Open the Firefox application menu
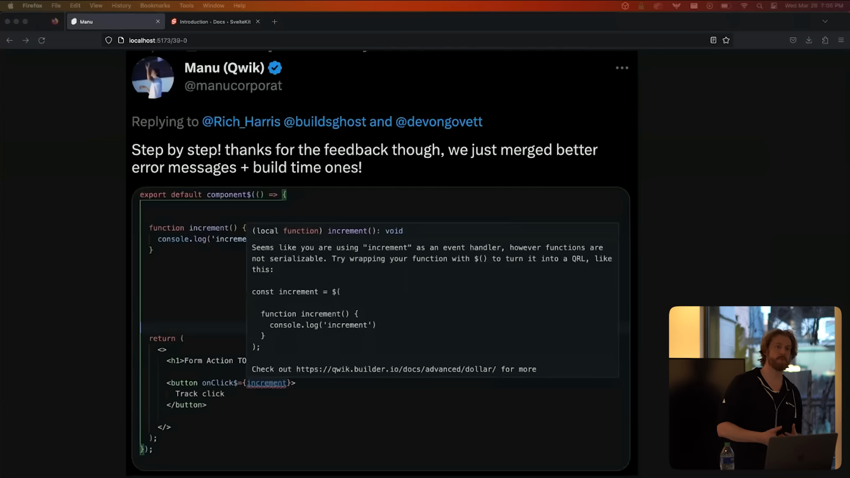 click(x=32, y=6)
